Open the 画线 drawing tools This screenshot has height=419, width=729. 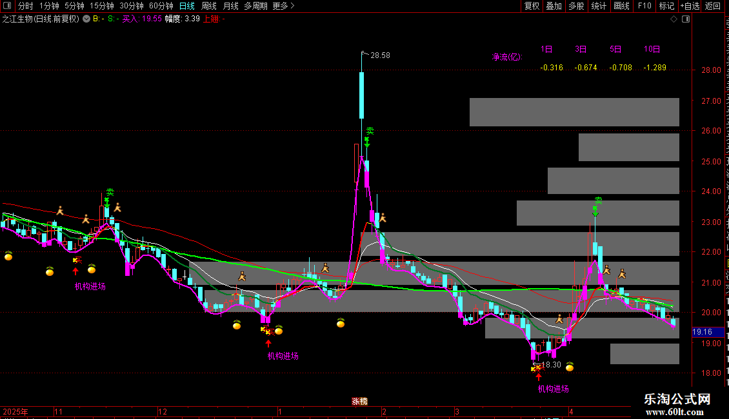tap(622, 6)
